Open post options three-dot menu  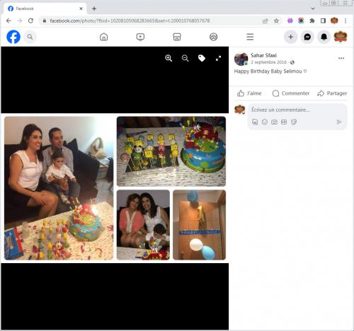[x=341, y=58]
